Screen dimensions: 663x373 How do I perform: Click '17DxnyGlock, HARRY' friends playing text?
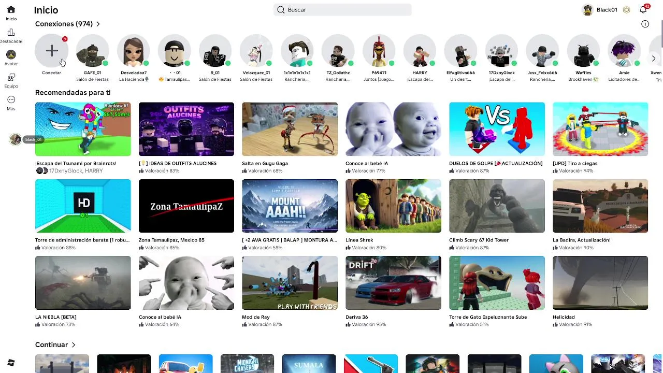76,171
